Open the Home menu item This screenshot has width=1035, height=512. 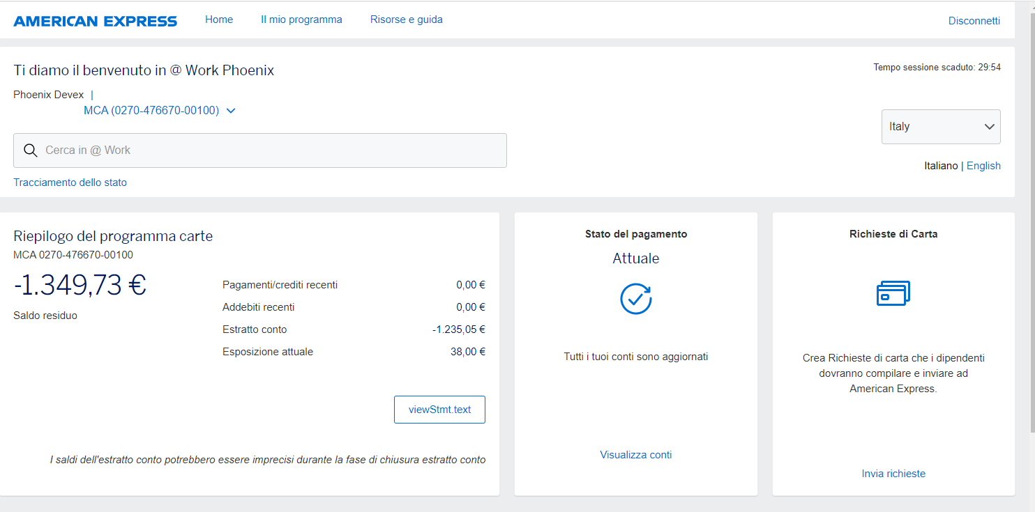(x=219, y=20)
